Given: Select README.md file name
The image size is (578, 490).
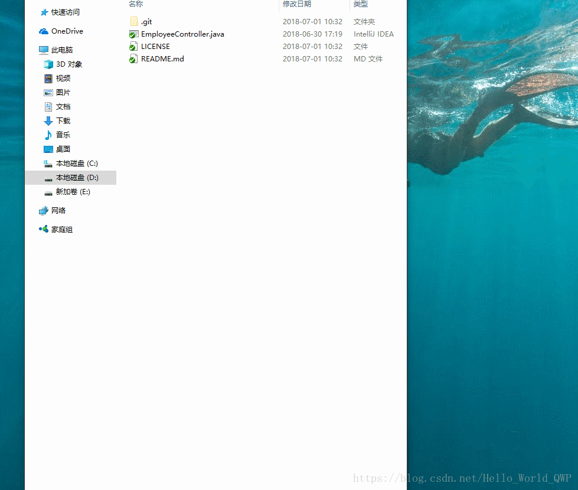Looking at the screenshot, I should click(x=162, y=59).
